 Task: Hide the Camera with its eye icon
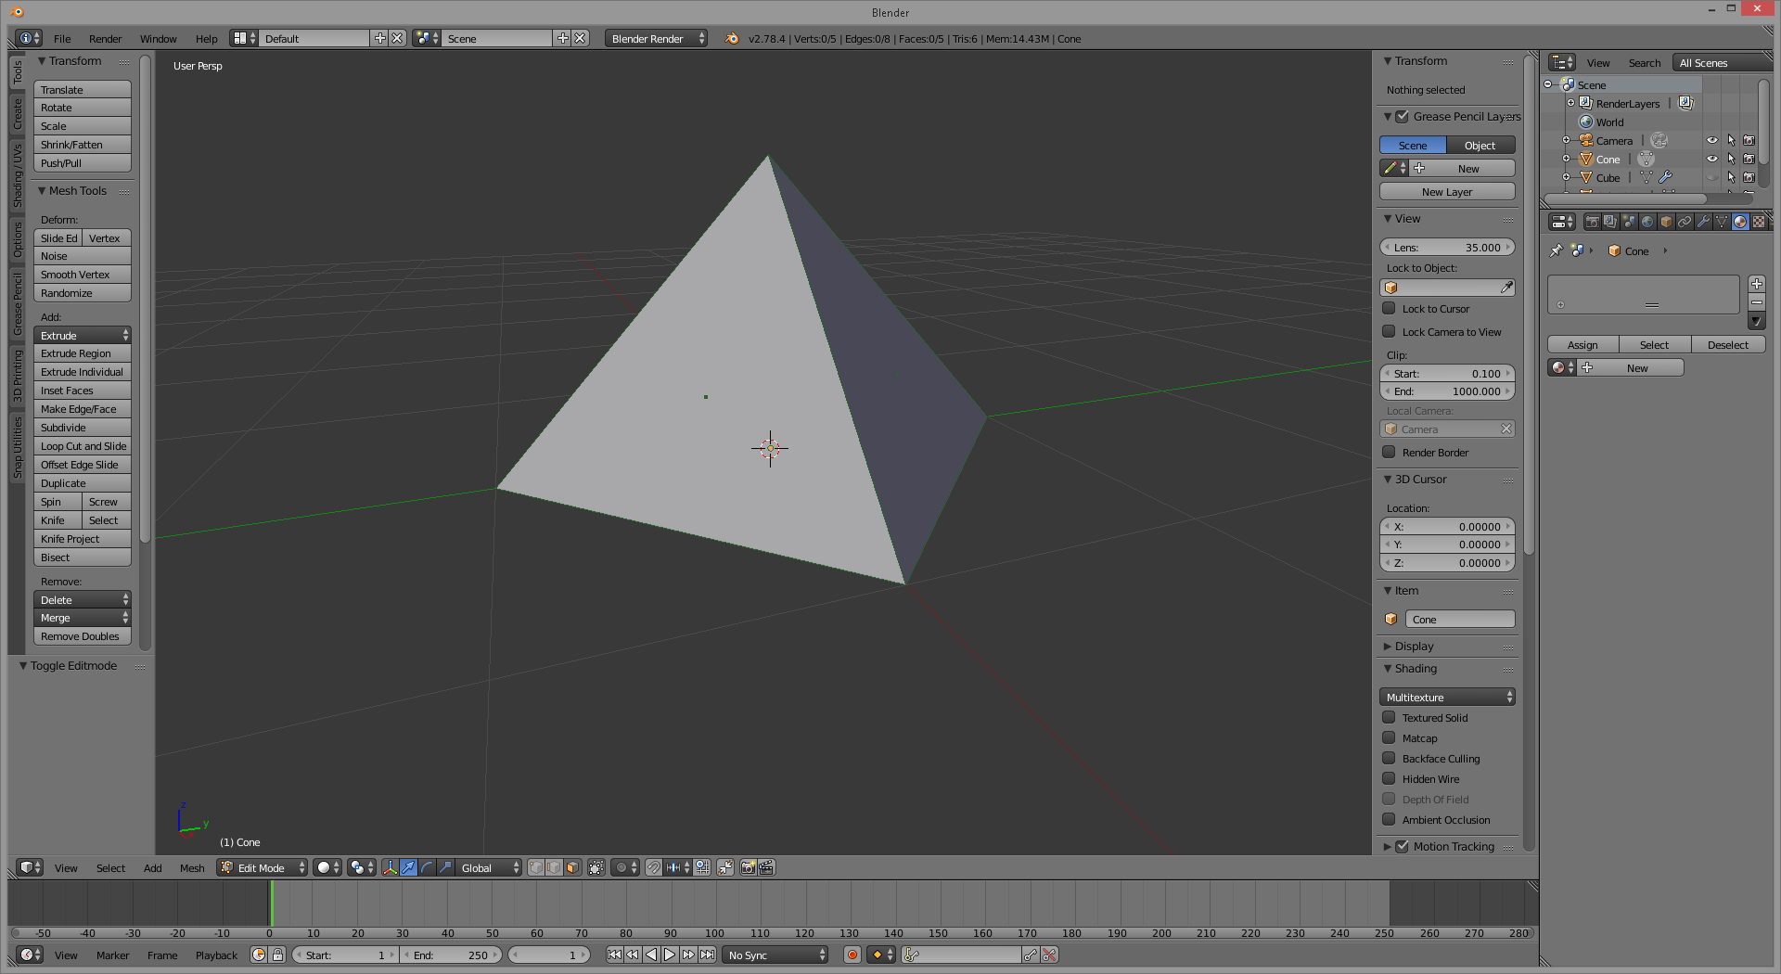pyautogui.click(x=1712, y=141)
